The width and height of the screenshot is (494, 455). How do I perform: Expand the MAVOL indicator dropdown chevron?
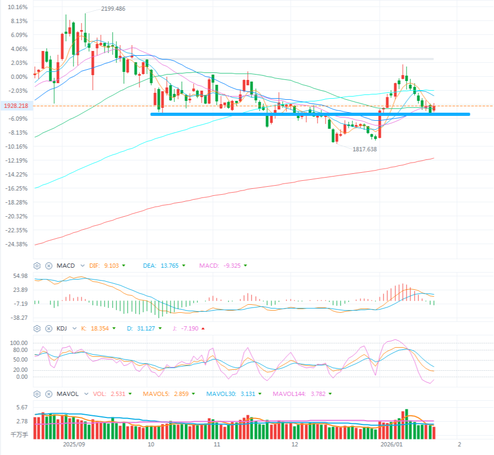86,394
